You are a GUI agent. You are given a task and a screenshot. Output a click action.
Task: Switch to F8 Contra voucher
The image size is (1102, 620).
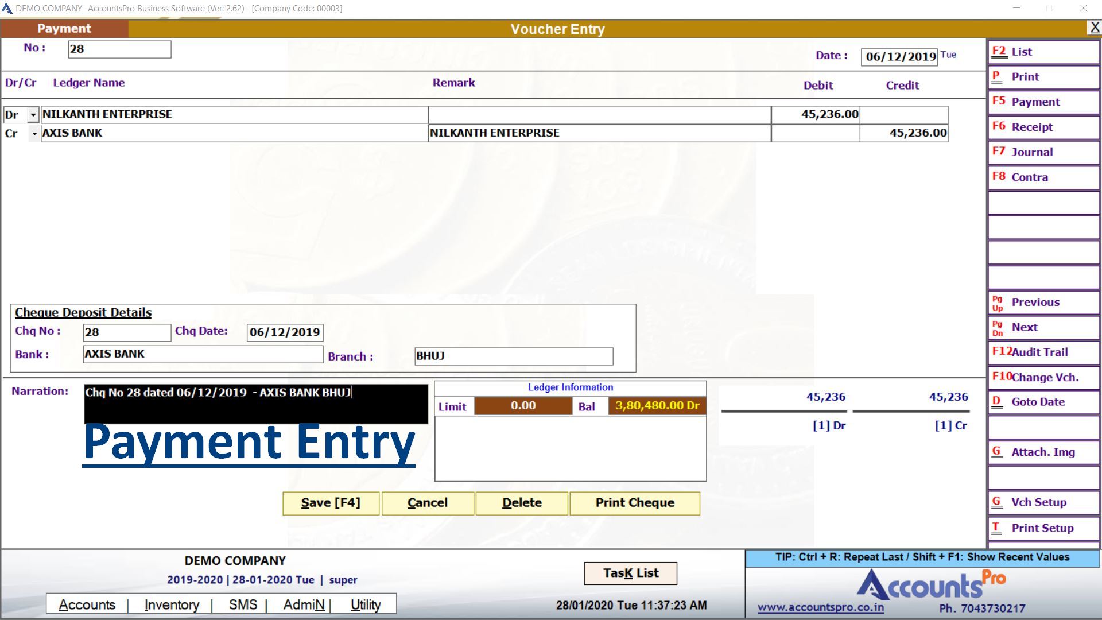[x=1043, y=177]
